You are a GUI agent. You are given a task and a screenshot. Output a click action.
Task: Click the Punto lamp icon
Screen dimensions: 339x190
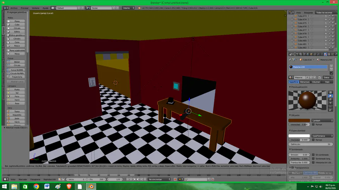coord(8,89)
